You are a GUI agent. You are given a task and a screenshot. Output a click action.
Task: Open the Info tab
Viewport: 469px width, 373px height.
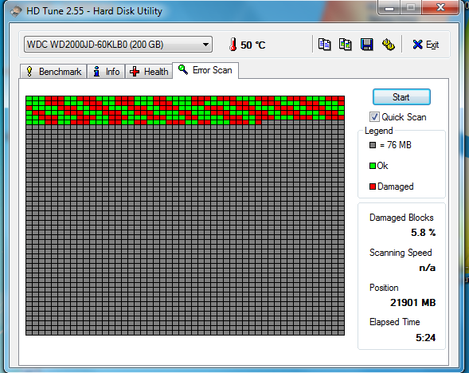click(x=106, y=72)
